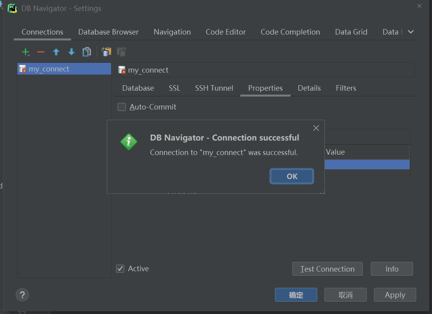Close the DB Navigator Settings window
Viewport: 432px width, 314px height.
pyautogui.click(x=419, y=6)
